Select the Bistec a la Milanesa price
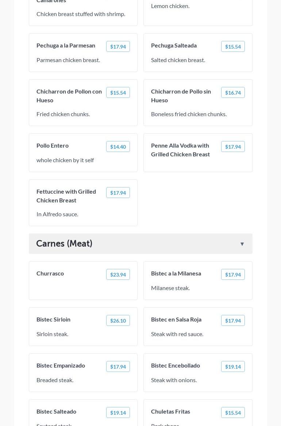 tap(233, 275)
